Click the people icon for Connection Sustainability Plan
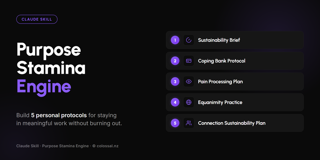320x160 pixels. point(188,123)
